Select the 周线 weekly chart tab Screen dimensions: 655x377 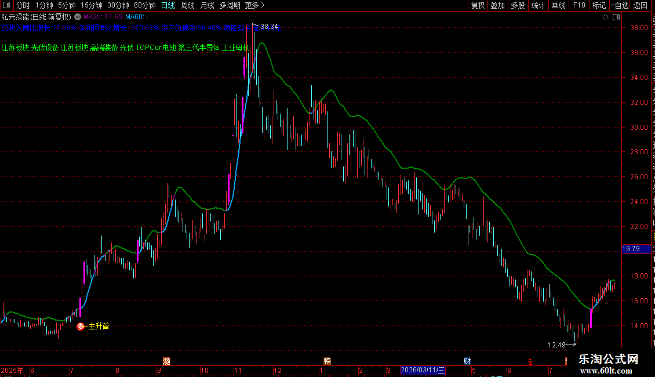pos(188,5)
